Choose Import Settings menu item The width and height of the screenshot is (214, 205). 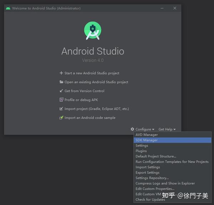(173, 167)
